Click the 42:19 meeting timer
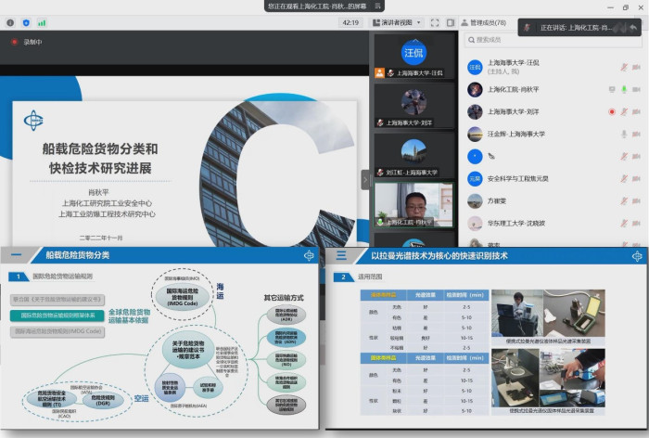The width and height of the screenshot is (649, 438). click(x=350, y=23)
